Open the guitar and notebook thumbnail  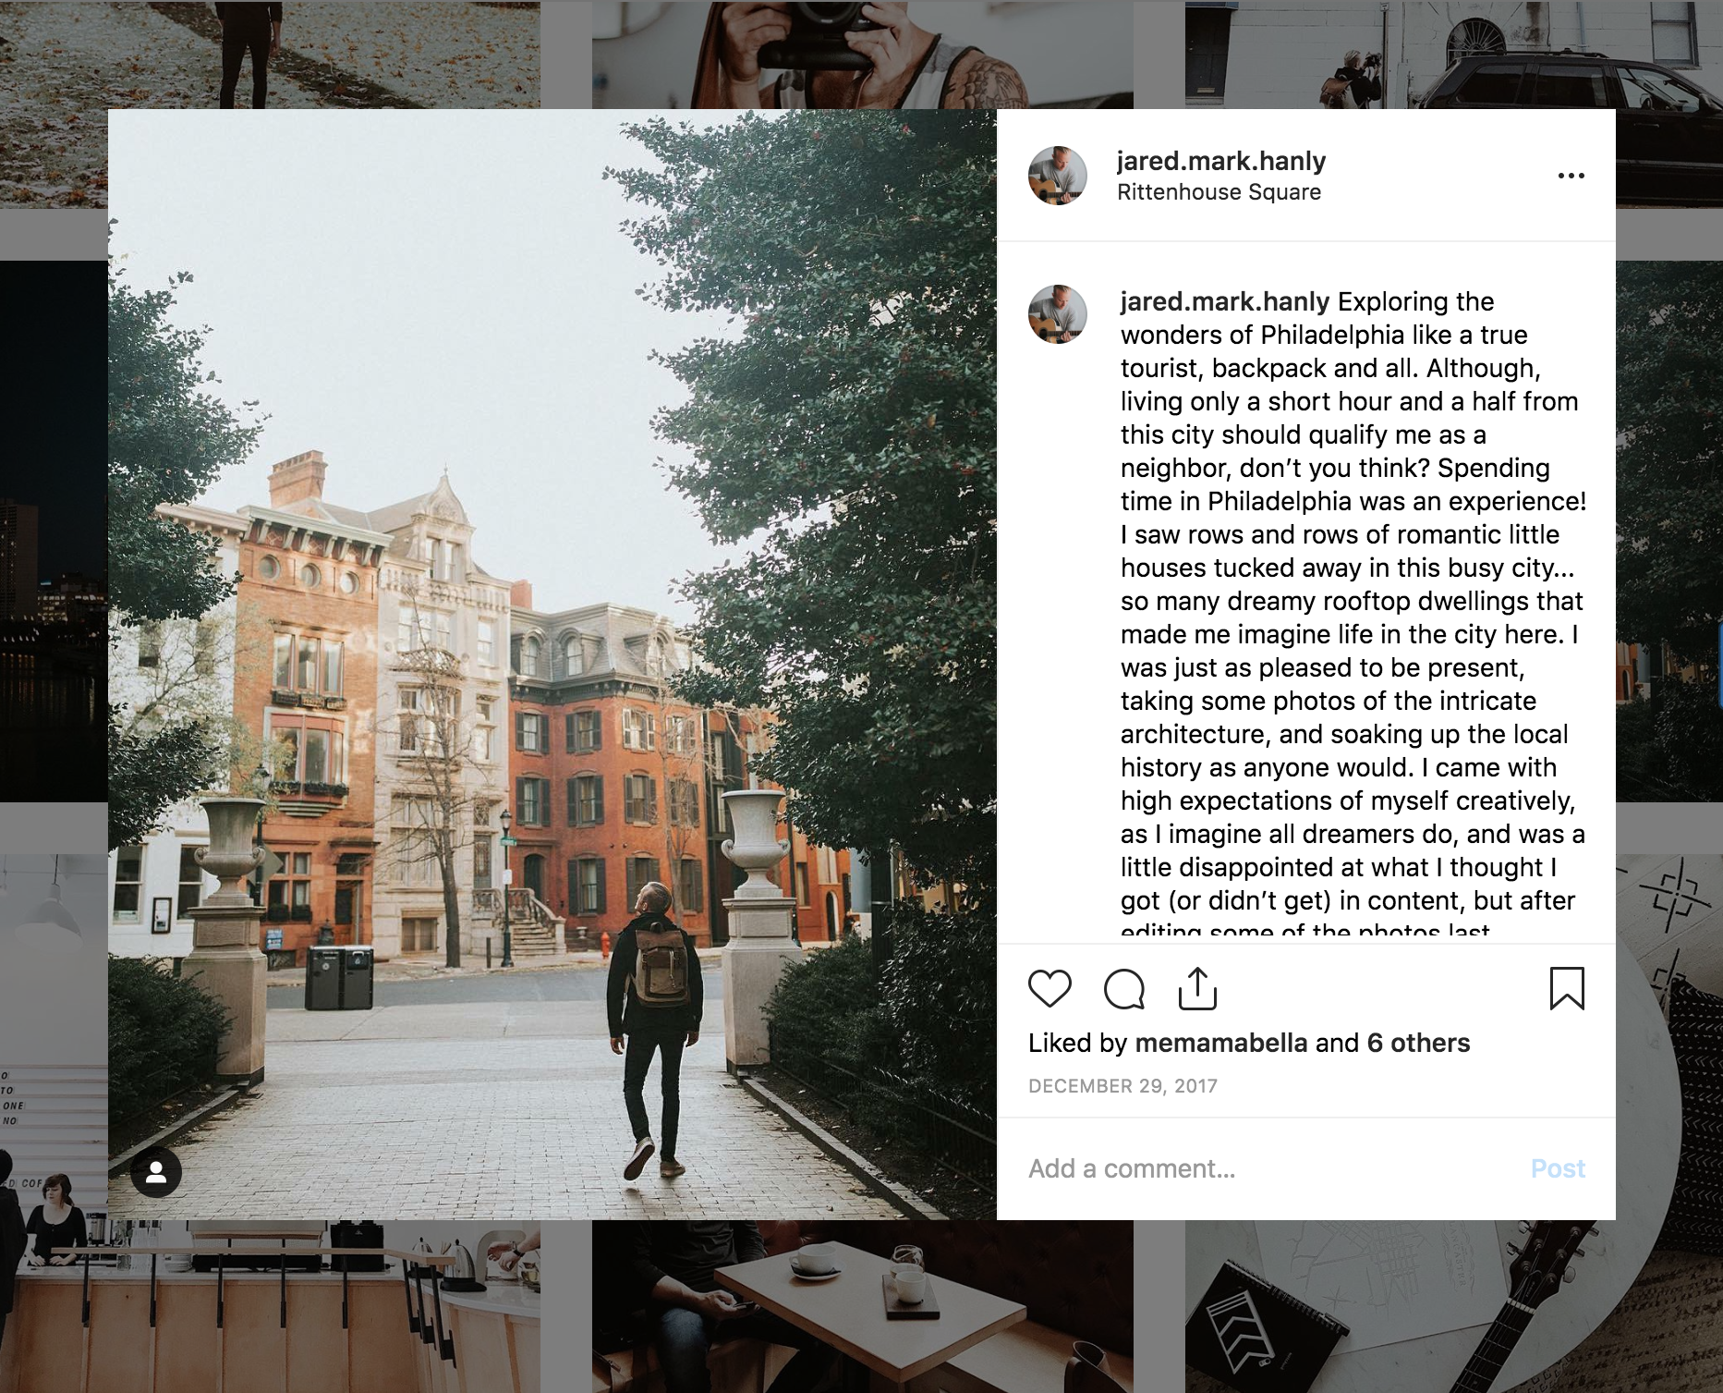[1454, 1306]
